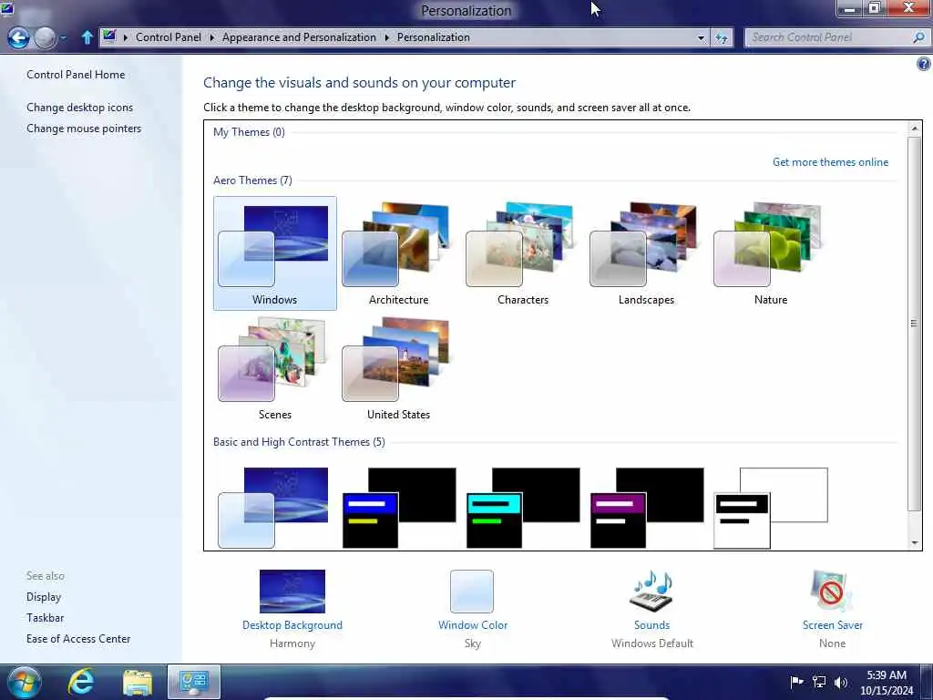Click the Sounds link text

pos(651,625)
